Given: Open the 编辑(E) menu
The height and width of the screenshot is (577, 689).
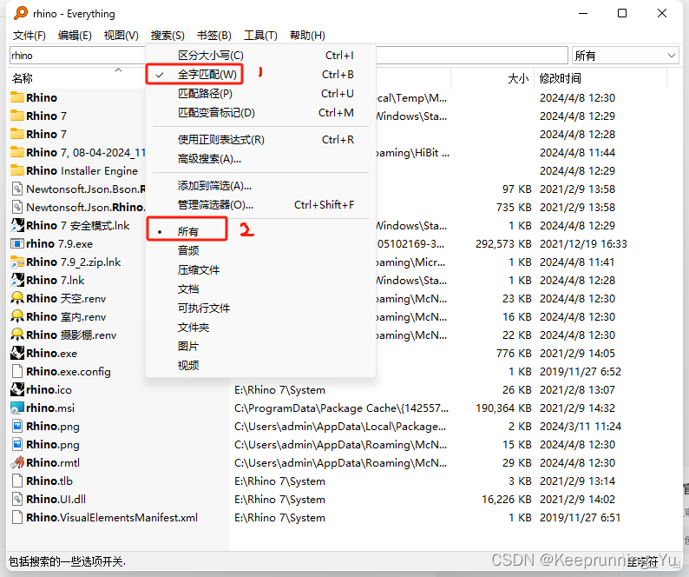Looking at the screenshot, I should 75,36.
